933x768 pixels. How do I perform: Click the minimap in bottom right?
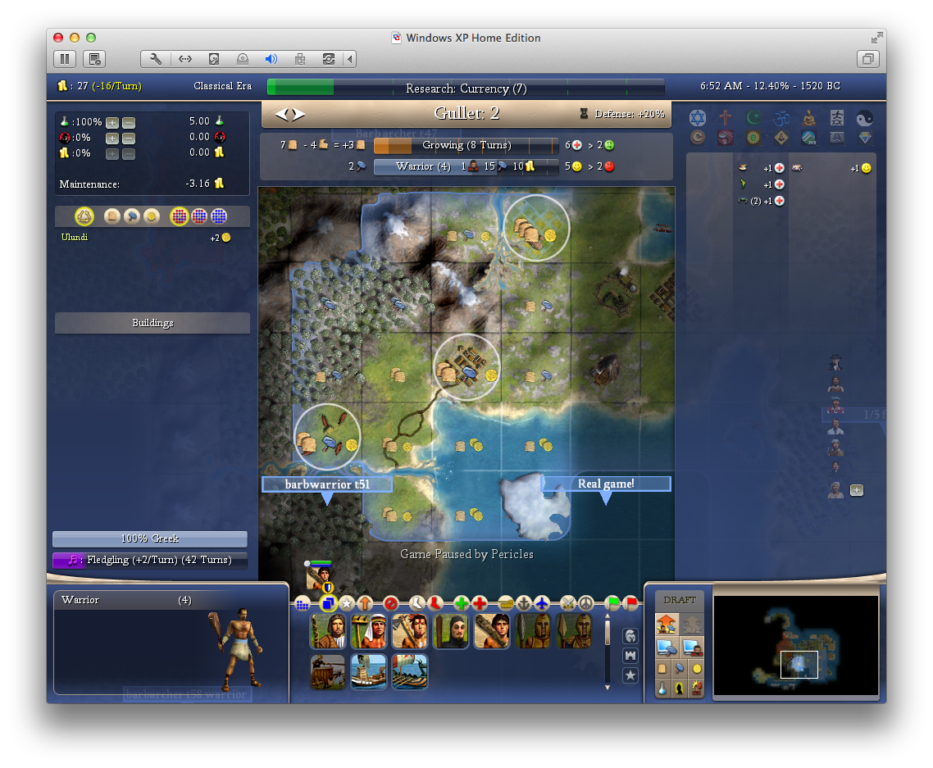(795, 645)
